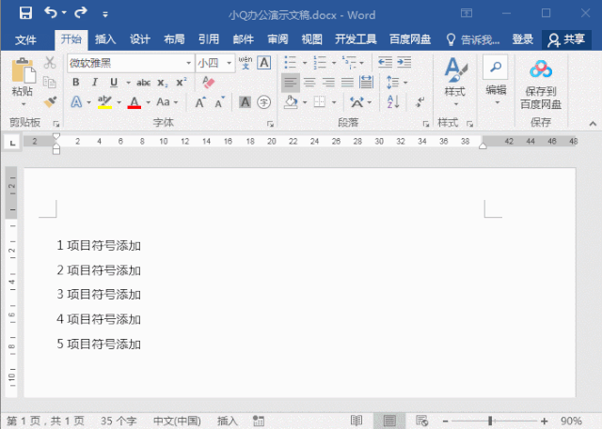The image size is (602, 429).
Task: Open the 编辑 editing menu
Action: point(496,80)
